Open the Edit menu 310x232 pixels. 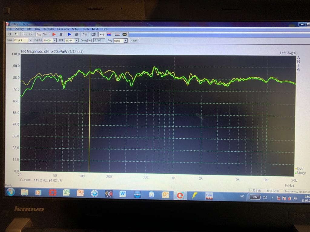(29, 29)
